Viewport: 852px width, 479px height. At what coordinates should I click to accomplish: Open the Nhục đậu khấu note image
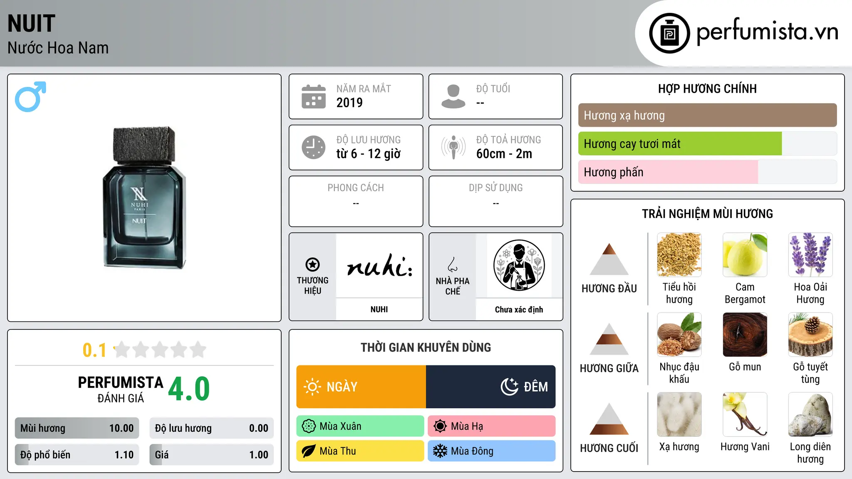[x=679, y=335]
